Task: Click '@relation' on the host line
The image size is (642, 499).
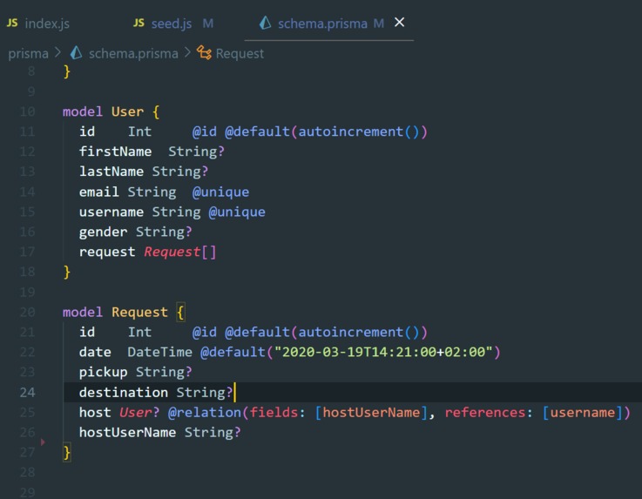Action: [205, 412]
